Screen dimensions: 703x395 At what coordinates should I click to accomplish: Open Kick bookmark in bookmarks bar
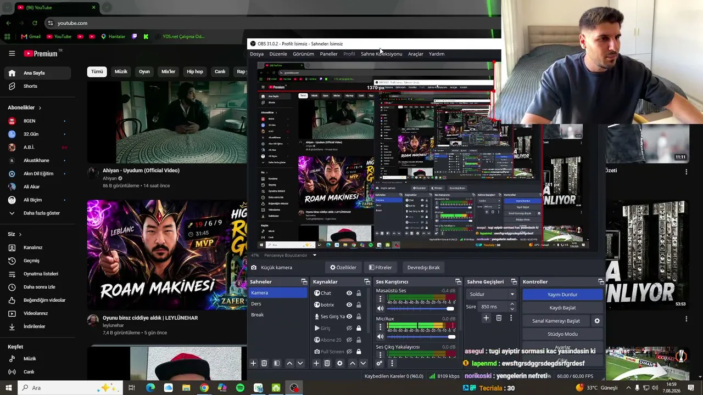(x=146, y=37)
